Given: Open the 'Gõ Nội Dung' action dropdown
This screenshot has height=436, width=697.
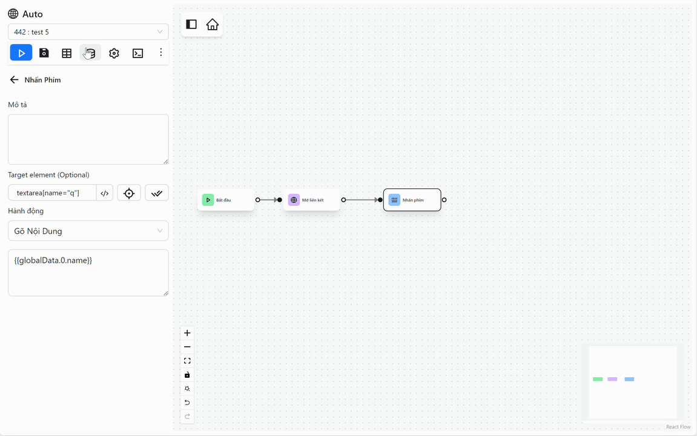Looking at the screenshot, I should [x=88, y=231].
